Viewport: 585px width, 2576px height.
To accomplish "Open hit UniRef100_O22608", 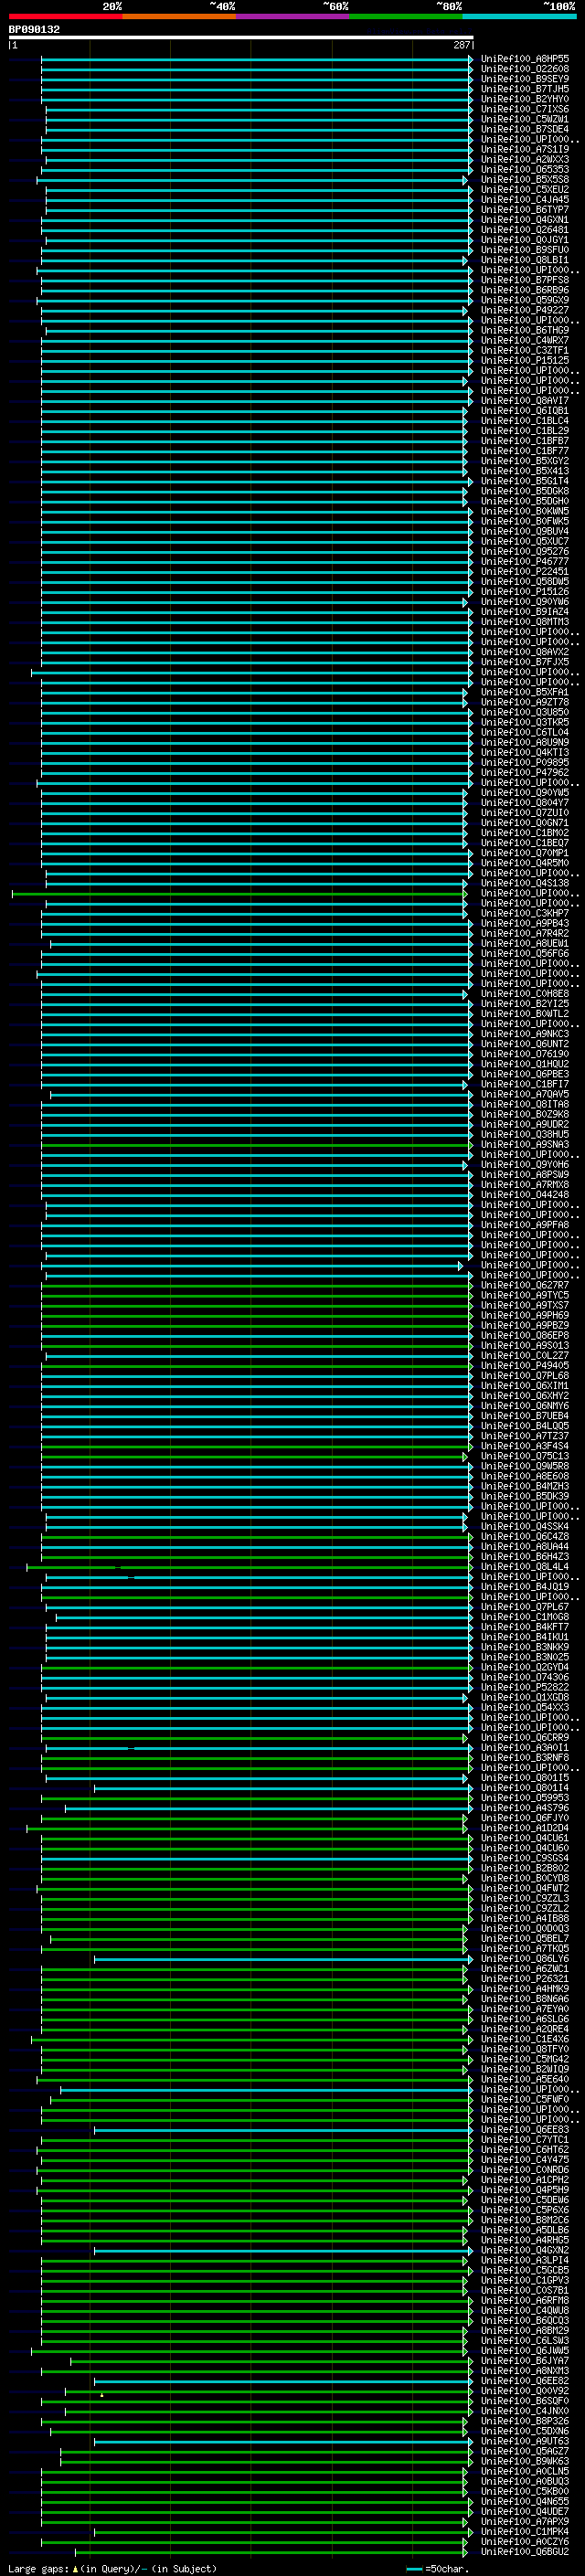I will pos(525,70).
